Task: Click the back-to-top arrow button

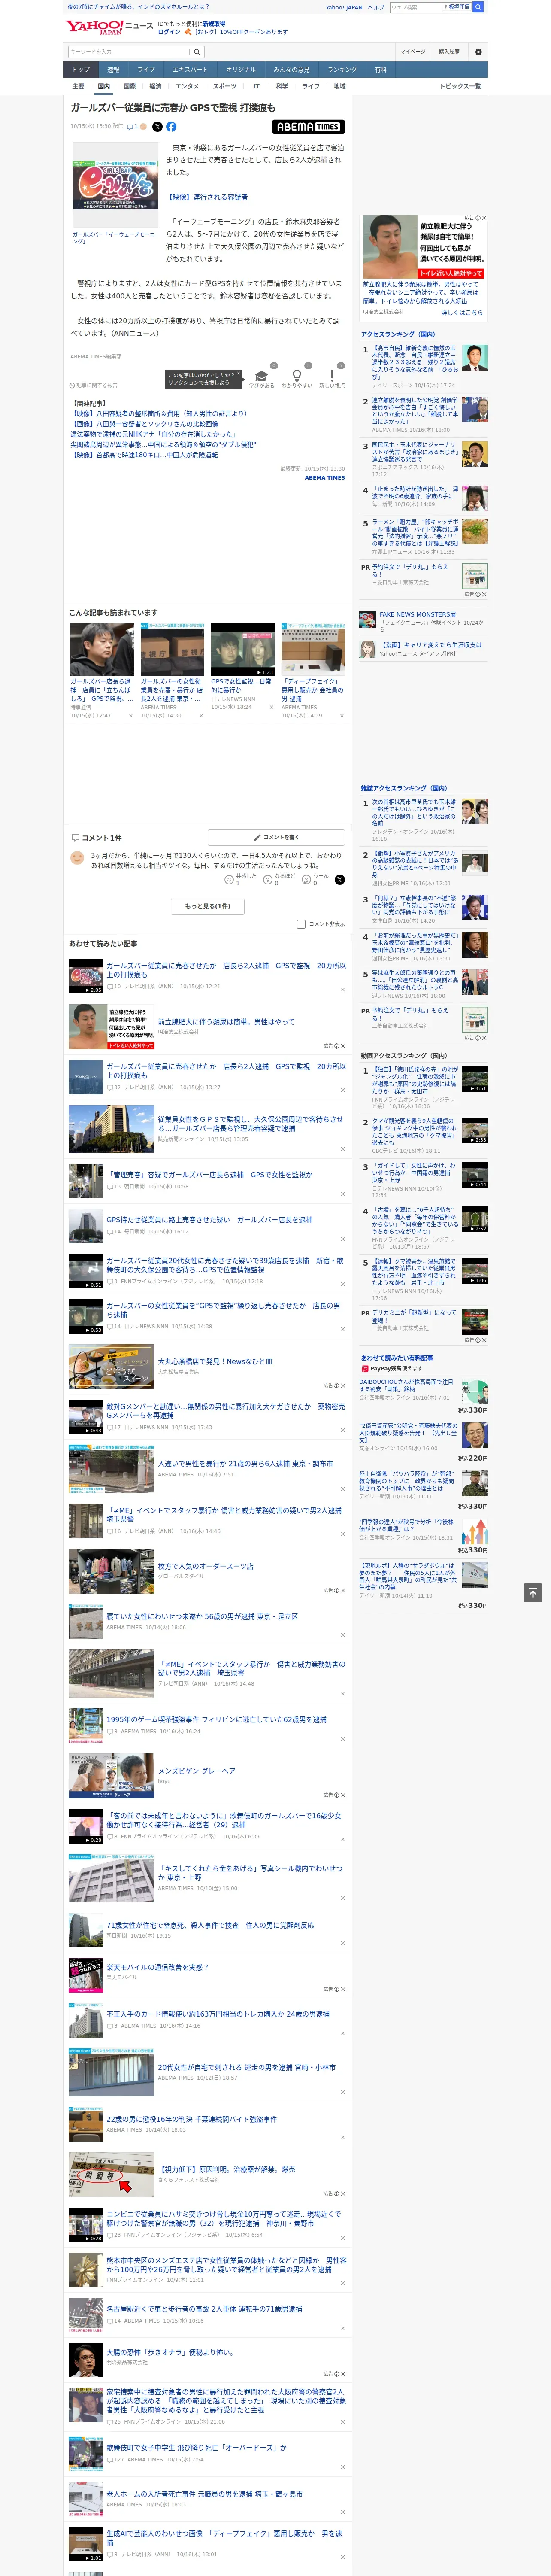Action: [533, 1592]
